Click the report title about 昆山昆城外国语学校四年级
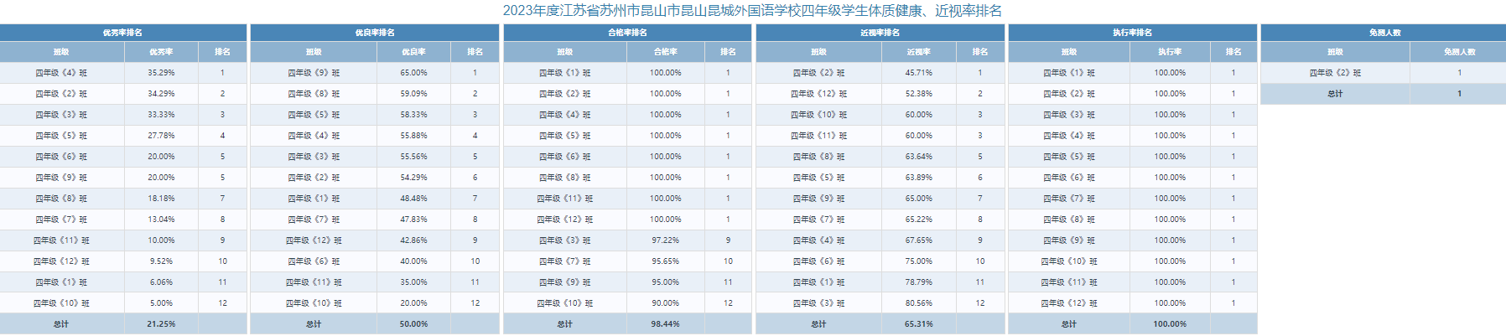The height and width of the screenshot is (336, 1506). click(752, 11)
